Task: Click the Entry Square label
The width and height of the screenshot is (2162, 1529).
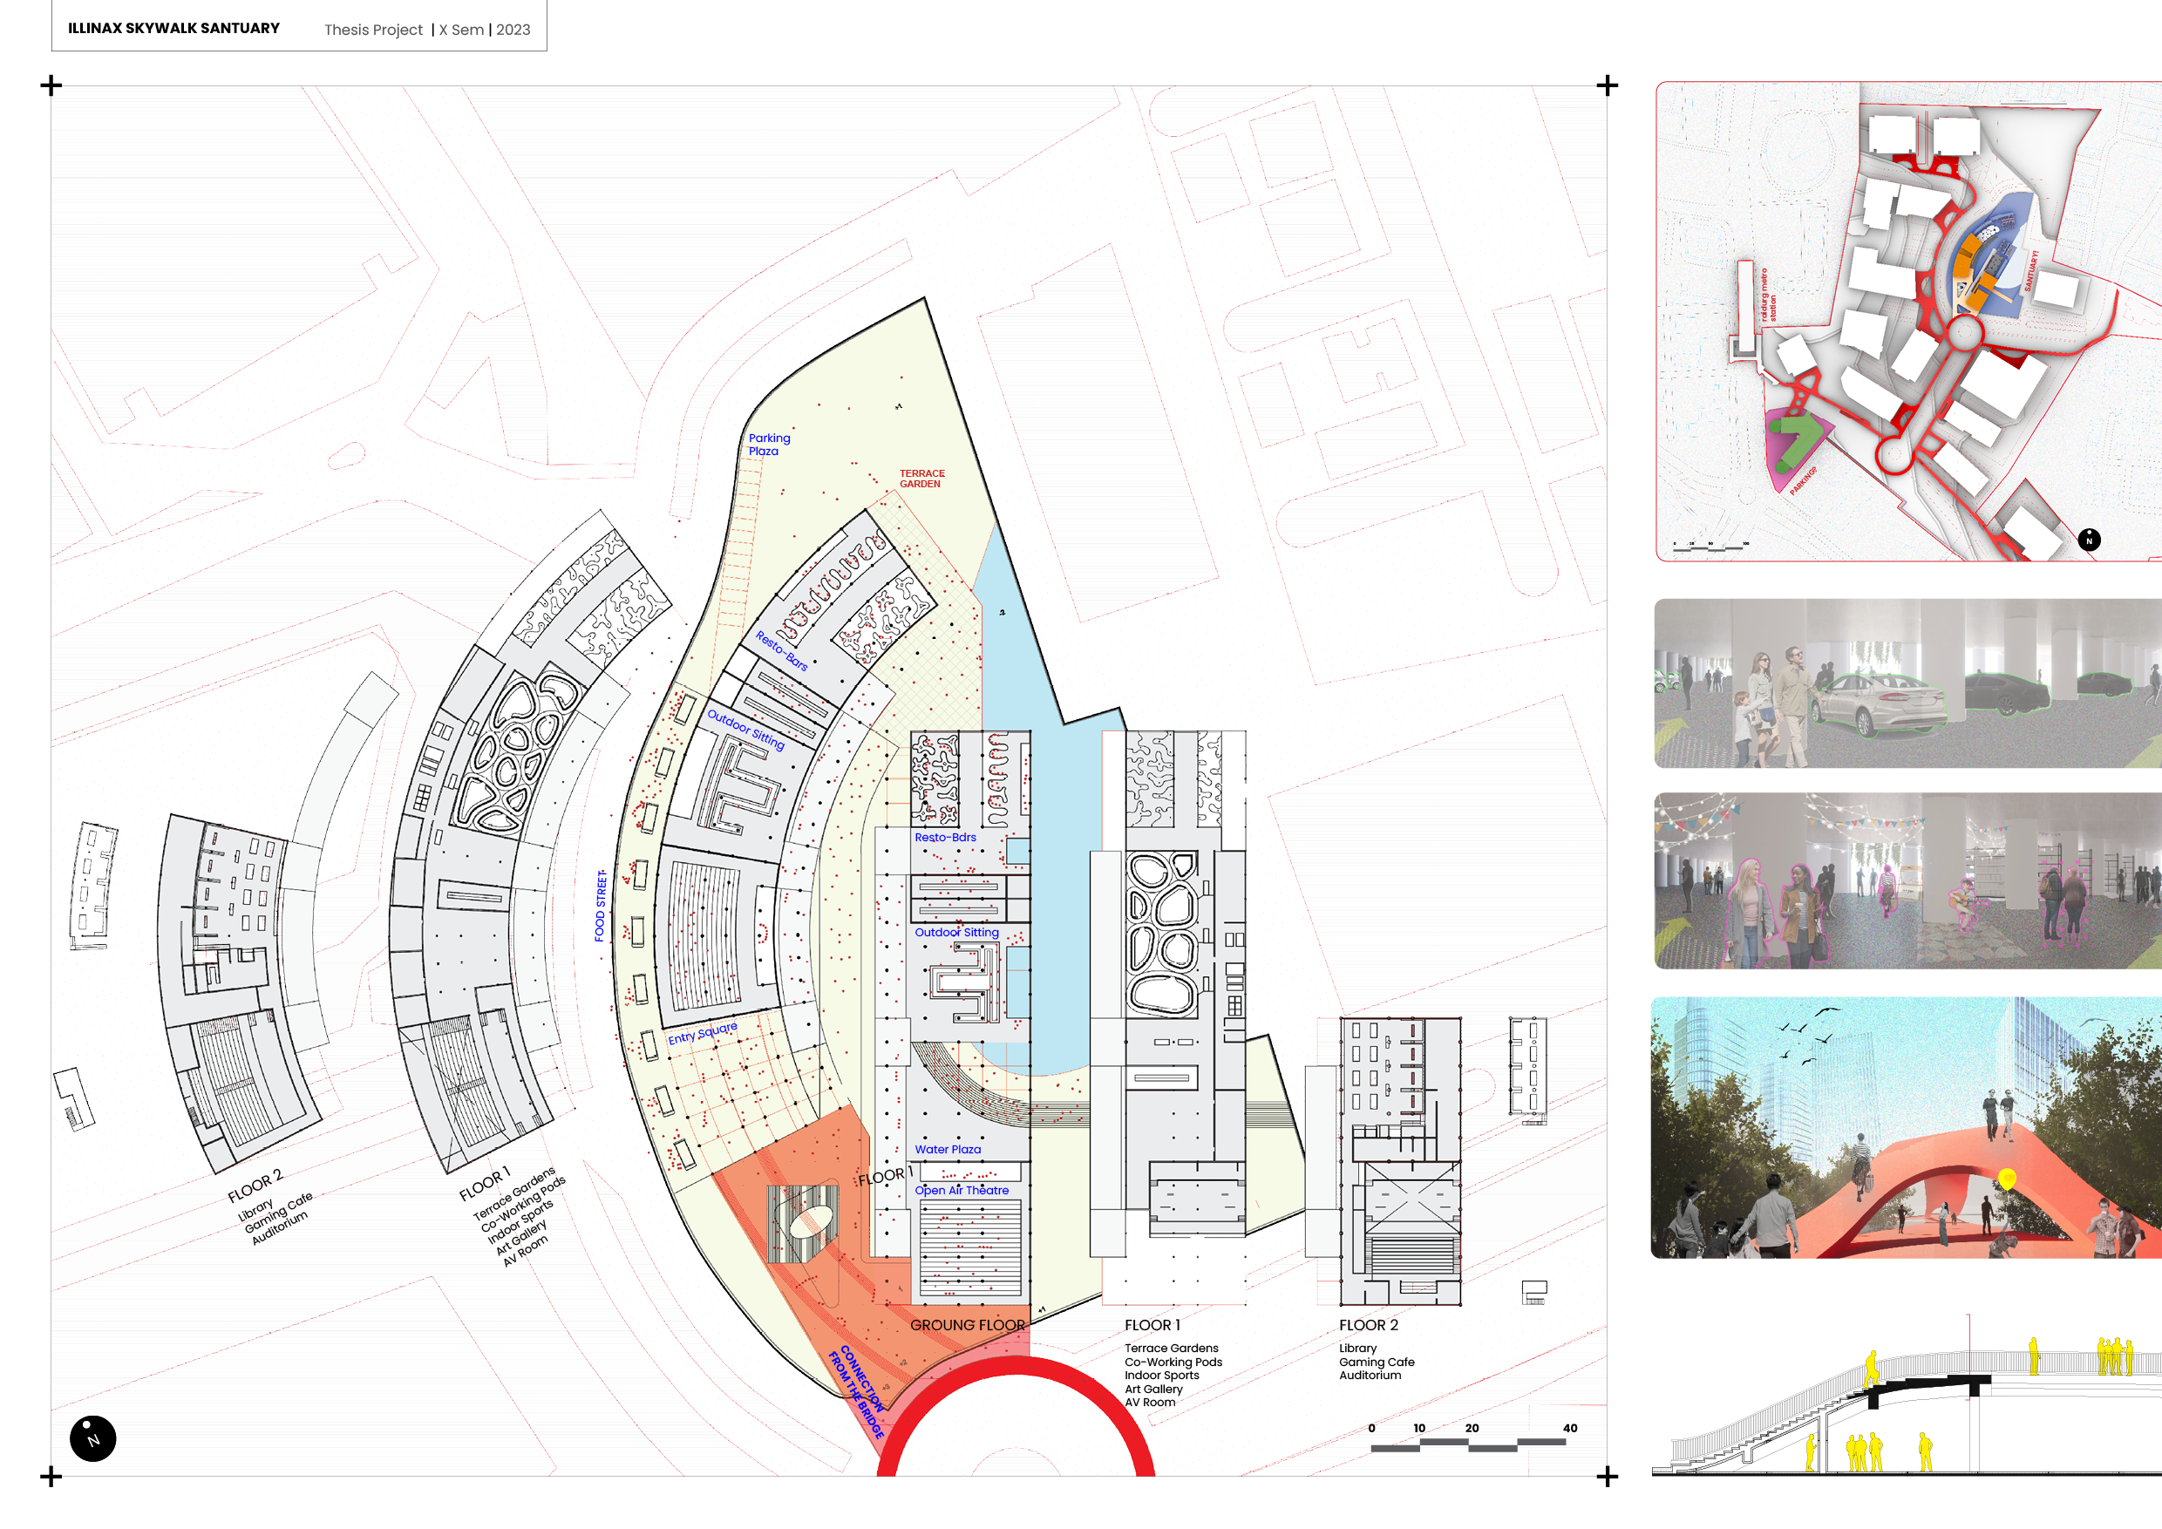Action: tap(703, 1033)
